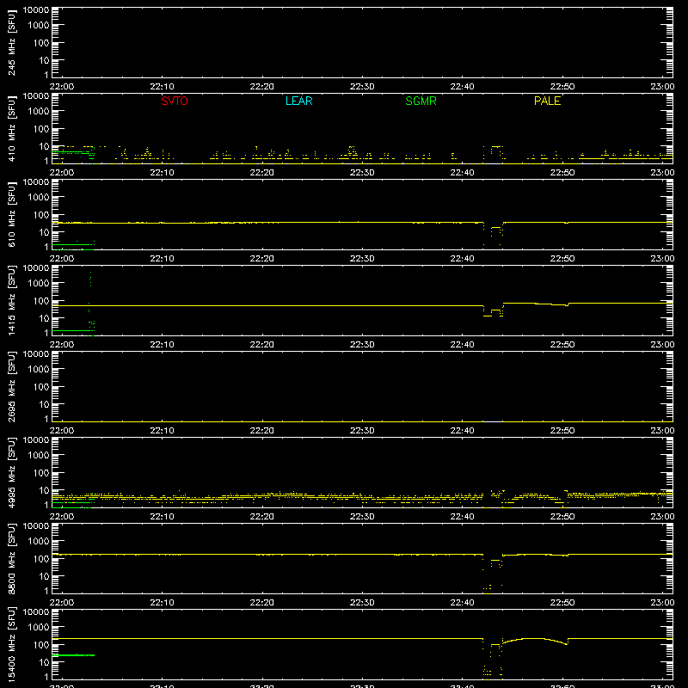This screenshot has width=688, height=688.
Task: Click the cyan LEAR station label
Action: pyautogui.click(x=298, y=101)
